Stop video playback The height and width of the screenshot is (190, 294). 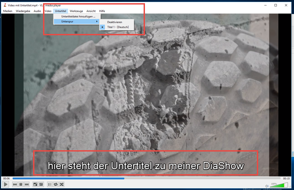coord(21,185)
